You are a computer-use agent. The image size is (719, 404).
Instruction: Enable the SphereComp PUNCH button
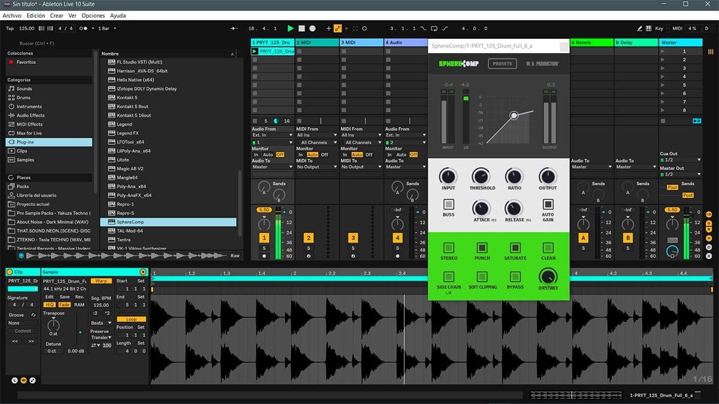(x=482, y=247)
